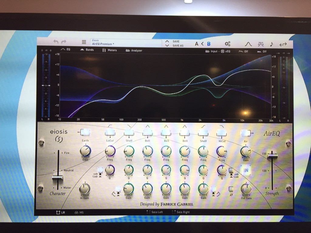Click the Strength slider handle

272,155
